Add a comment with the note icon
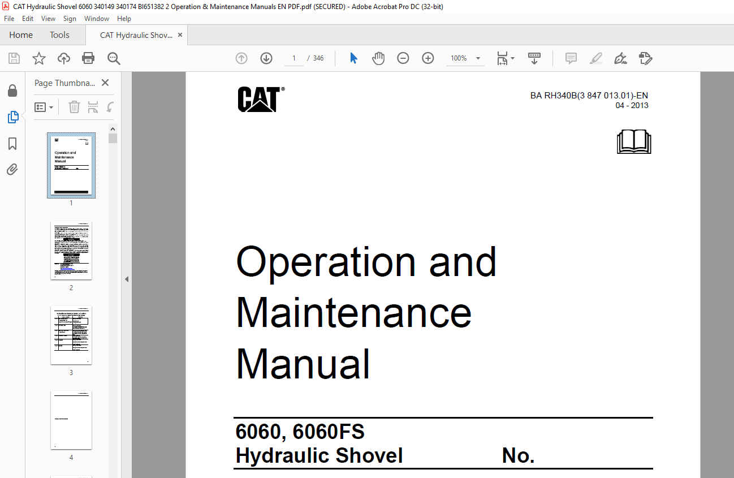This screenshot has width=734, height=478. (x=571, y=58)
